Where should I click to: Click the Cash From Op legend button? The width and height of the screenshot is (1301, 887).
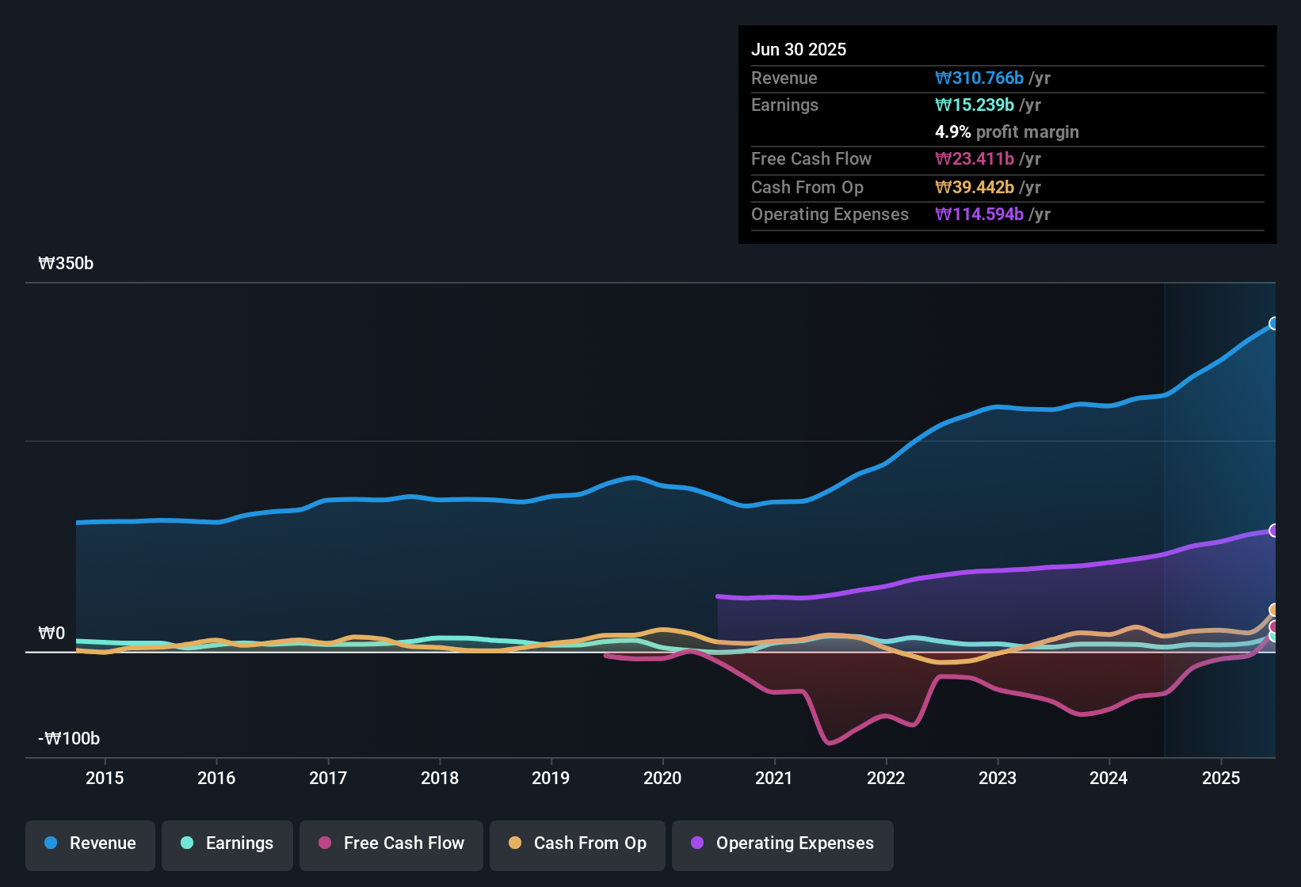[x=577, y=845]
